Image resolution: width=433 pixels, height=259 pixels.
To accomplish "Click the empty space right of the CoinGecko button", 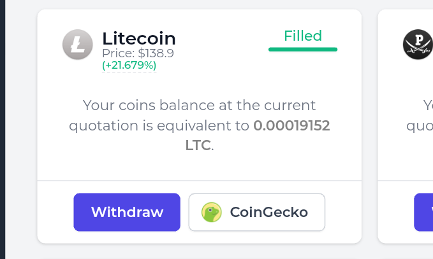I will [343, 212].
